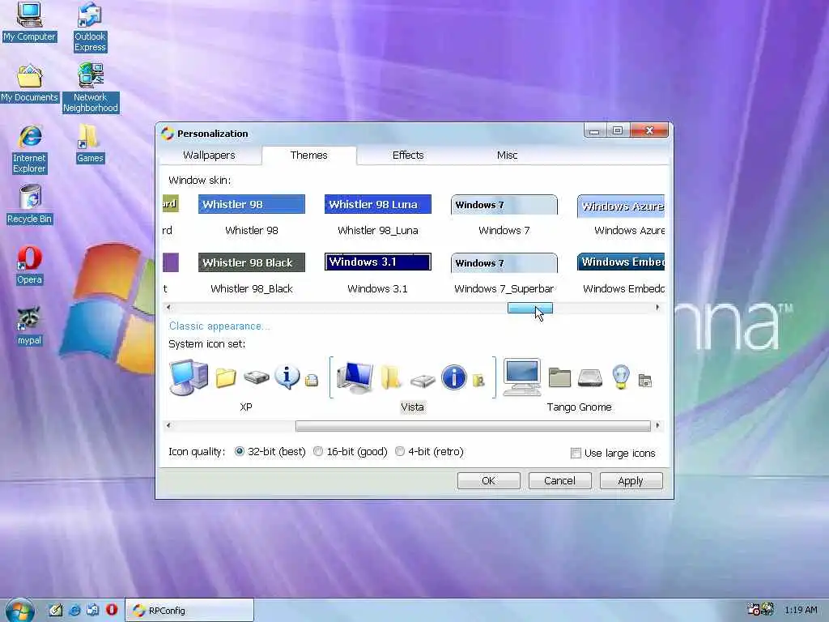
Task: Click the OK button
Action: pos(488,481)
